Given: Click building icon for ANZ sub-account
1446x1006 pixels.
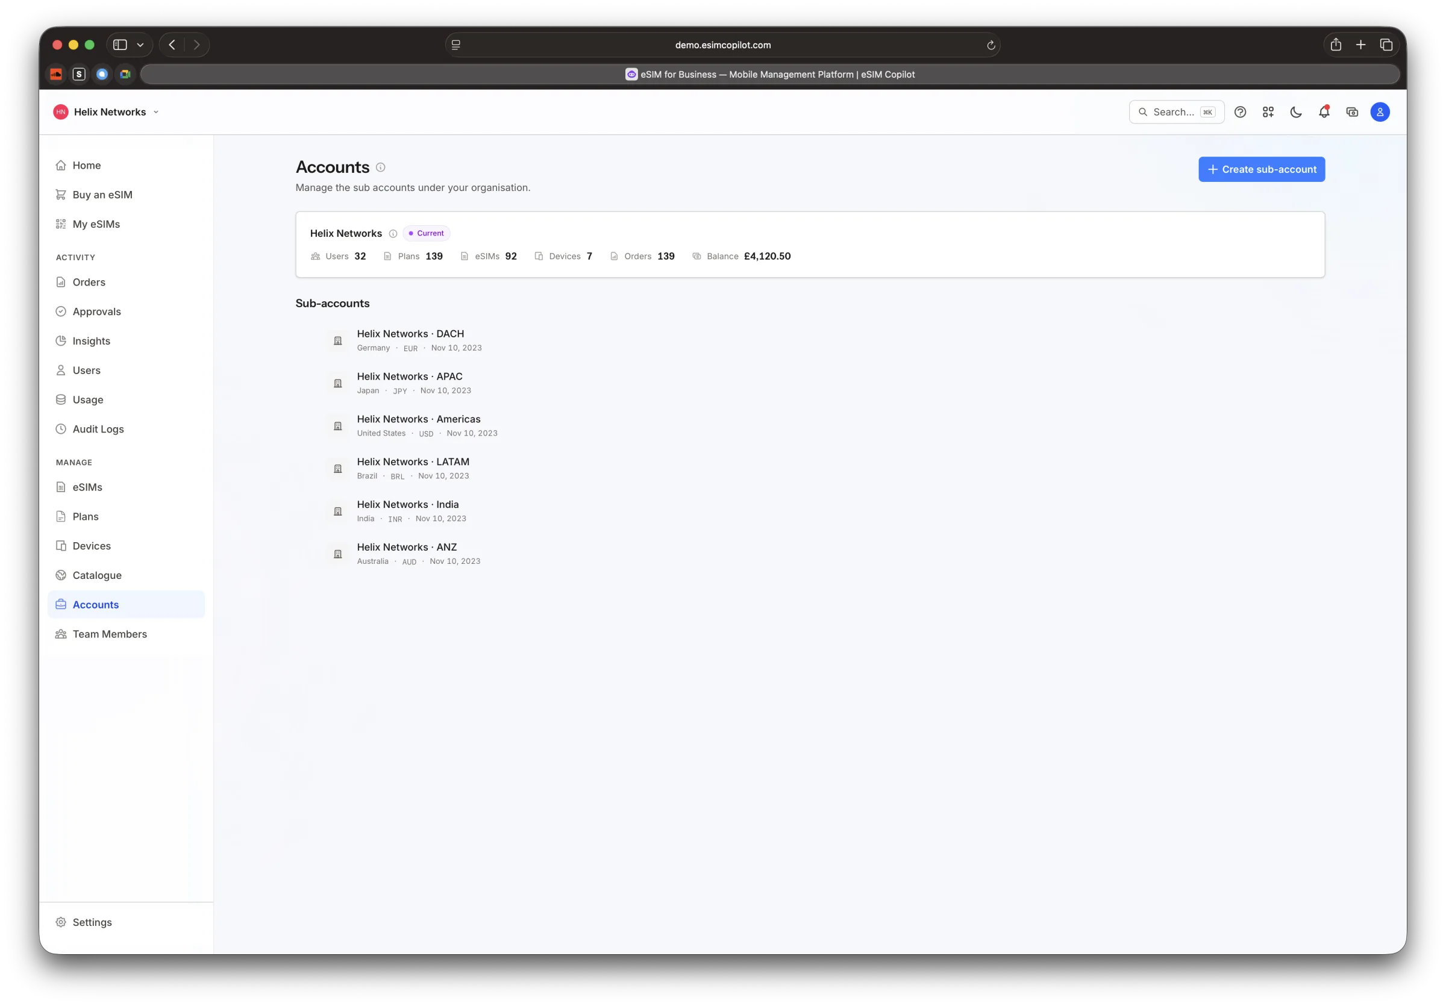Looking at the screenshot, I should 337,554.
